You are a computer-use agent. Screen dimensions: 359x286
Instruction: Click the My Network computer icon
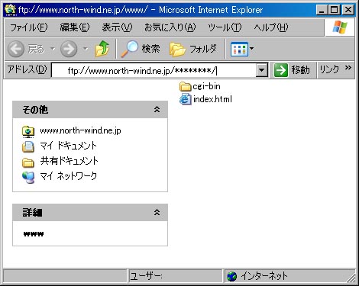click(28, 178)
